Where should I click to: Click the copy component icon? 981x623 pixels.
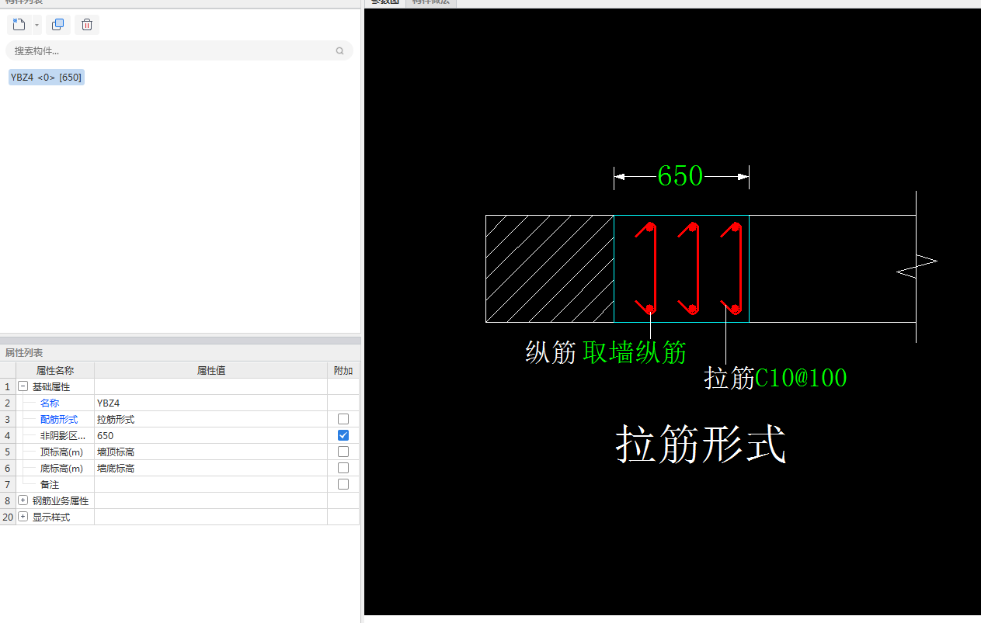tap(57, 25)
